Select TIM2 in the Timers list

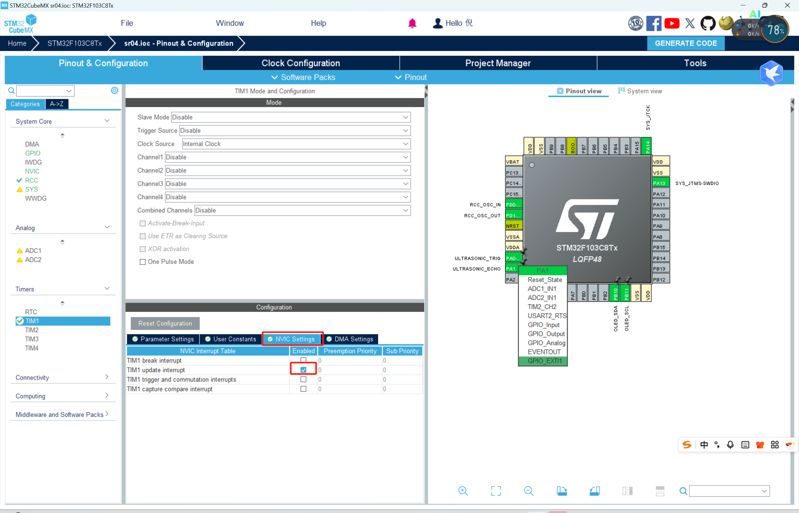point(32,330)
